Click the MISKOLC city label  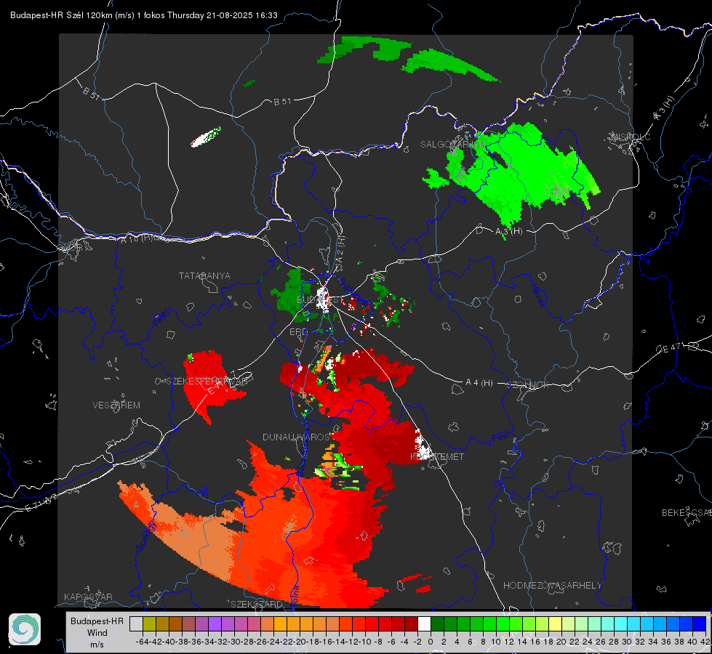tap(631, 137)
